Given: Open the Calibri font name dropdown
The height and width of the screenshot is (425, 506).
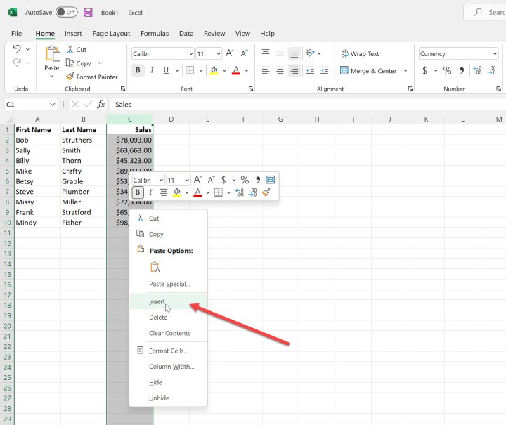Looking at the screenshot, I should point(190,54).
